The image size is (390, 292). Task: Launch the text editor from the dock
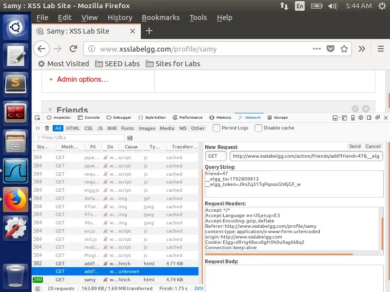[16, 56]
